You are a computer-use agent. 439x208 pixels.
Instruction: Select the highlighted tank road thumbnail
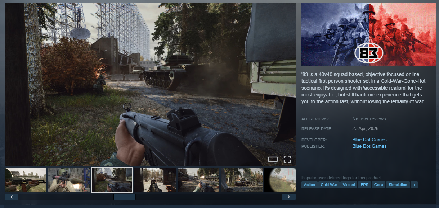point(112,180)
